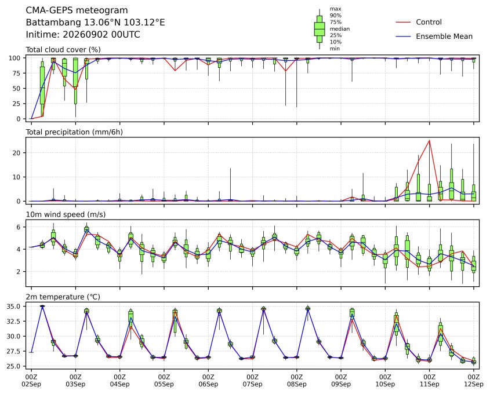This screenshot has width=490, height=394.
Task: Select the Control legend label
Action: tap(429, 22)
